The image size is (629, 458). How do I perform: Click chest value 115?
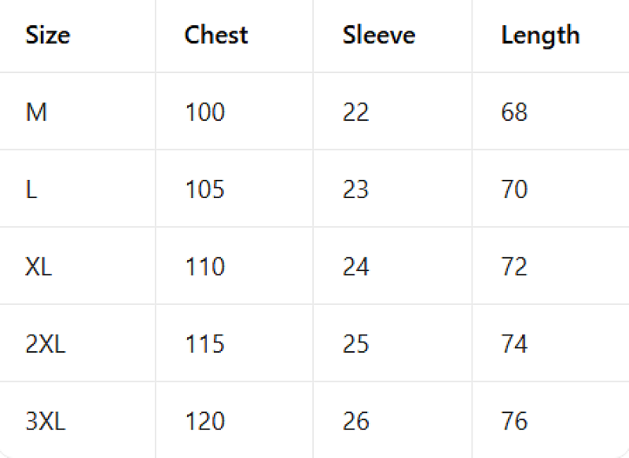(205, 344)
